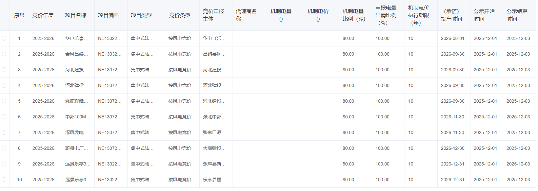Click bidding entity 张北中都… in row 6

click(x=214, y=117)
